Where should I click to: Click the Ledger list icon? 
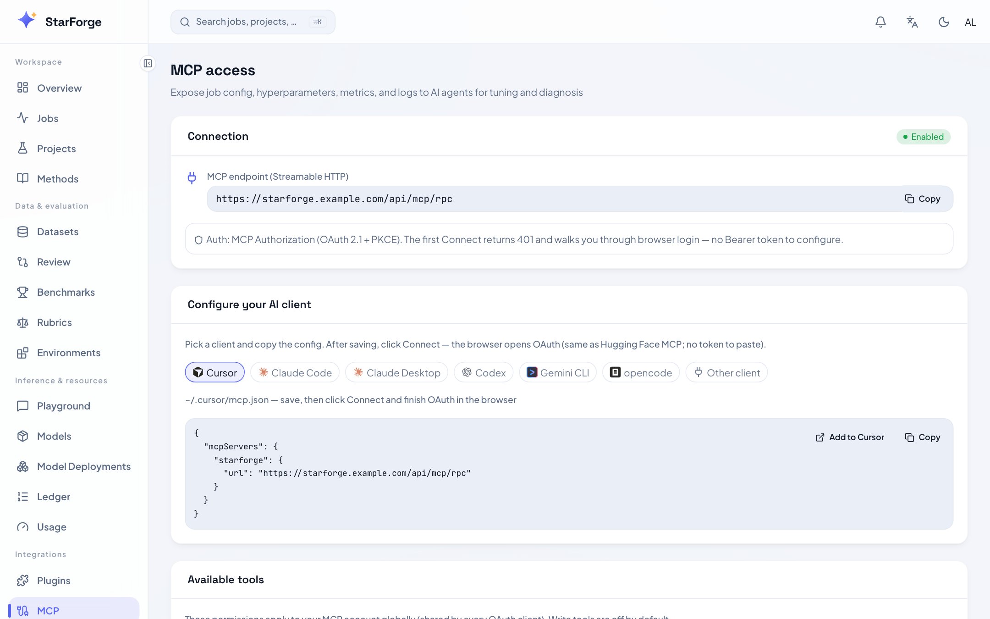pos(22,497)
